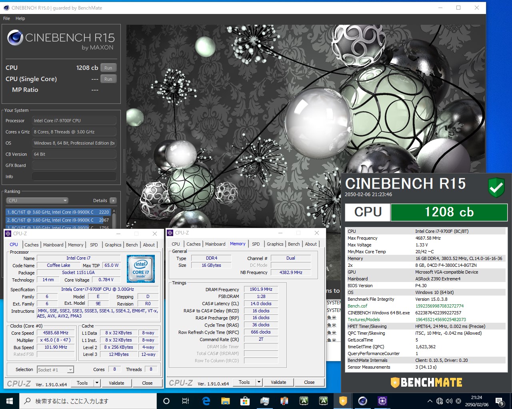Toggle the ranking Details arrow
Image resolution: width=512 pixels, height=409 pixels.
click(x=113, y=201)
